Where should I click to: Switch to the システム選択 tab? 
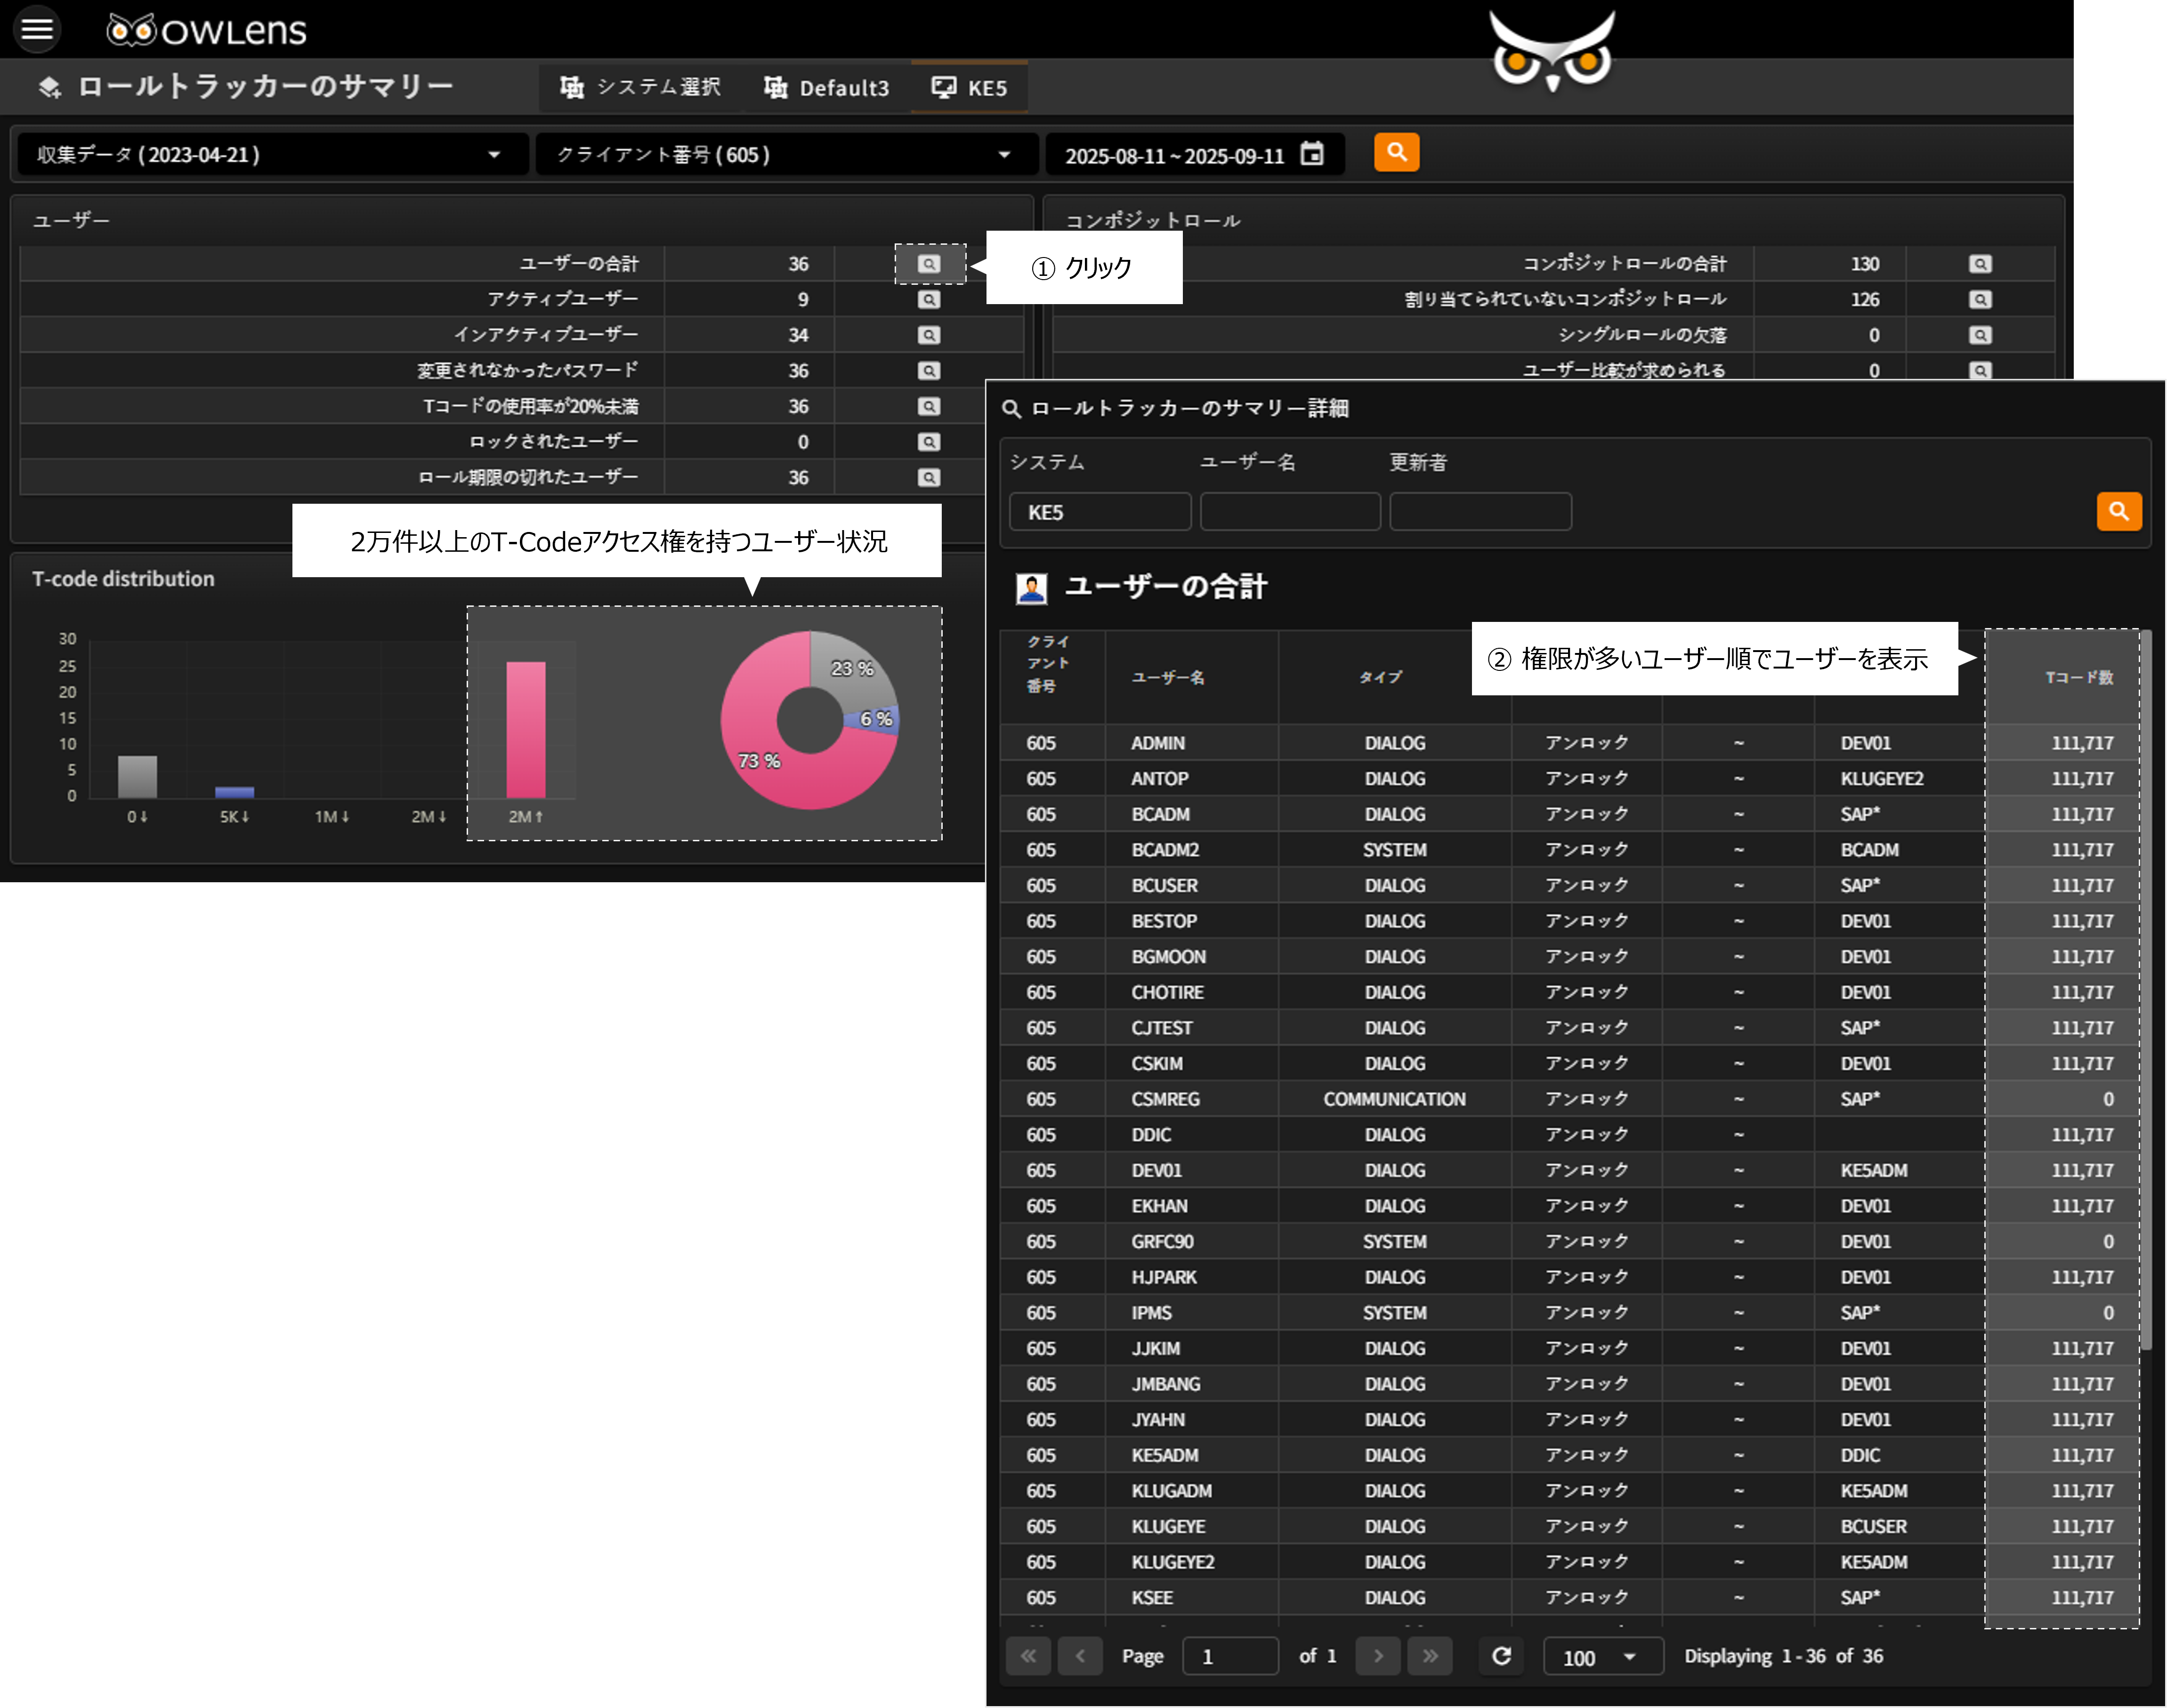[x=640, y=88]
